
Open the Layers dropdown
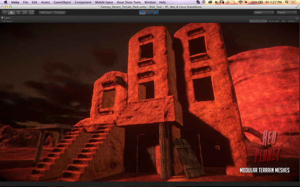[x=264, y=12]
